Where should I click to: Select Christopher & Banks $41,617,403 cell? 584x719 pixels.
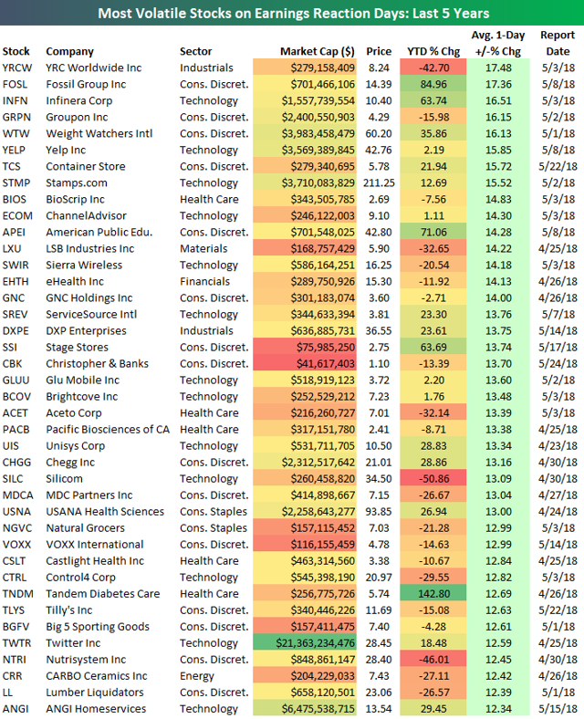(305, 364)
